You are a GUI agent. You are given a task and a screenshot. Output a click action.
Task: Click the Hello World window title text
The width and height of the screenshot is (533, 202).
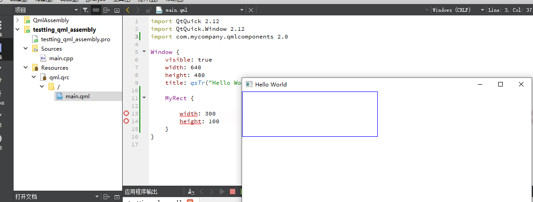(271, 84)
